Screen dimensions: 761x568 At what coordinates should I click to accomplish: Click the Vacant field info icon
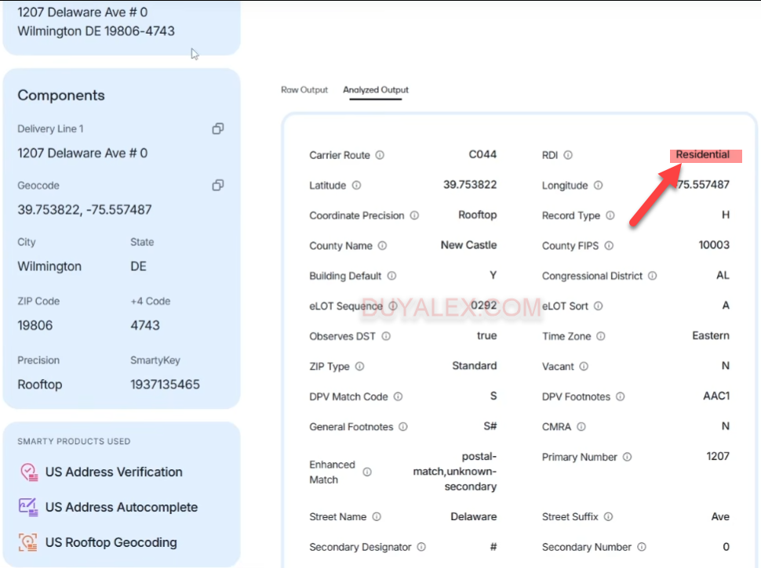coord(584,367)
